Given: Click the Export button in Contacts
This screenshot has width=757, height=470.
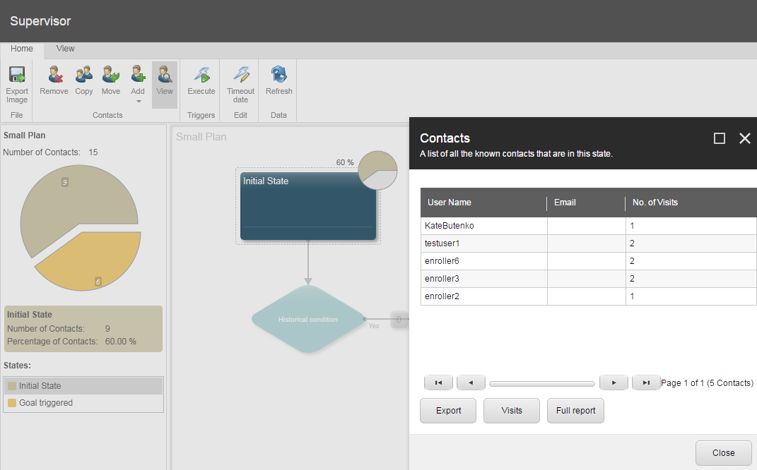Looking at the screenshot, I should (x=448, y=411).
